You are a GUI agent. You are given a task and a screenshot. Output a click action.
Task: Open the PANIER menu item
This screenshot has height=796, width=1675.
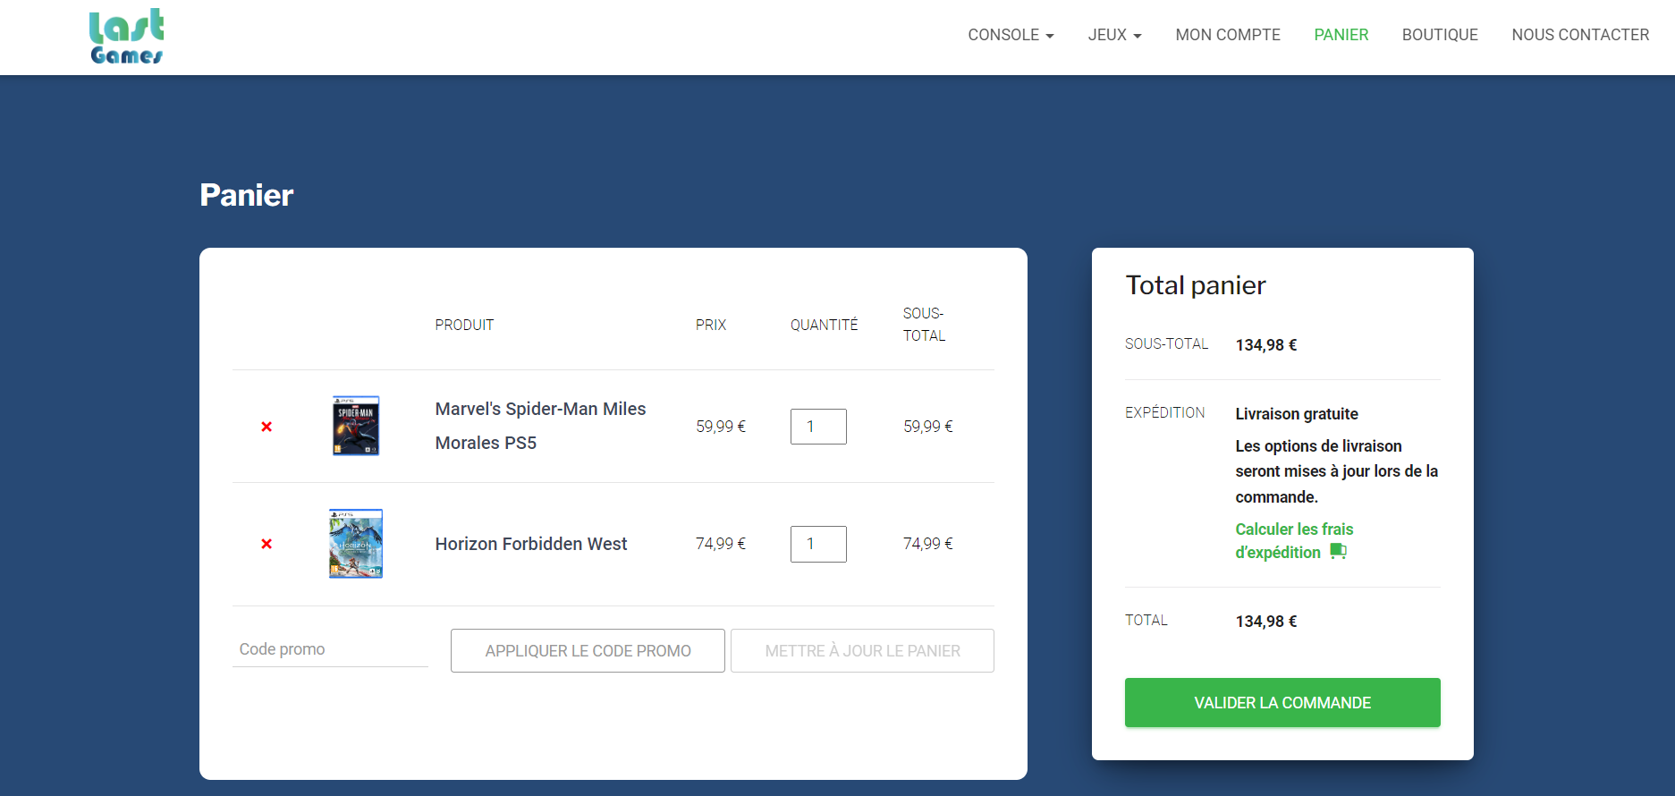pos(1341,35)
